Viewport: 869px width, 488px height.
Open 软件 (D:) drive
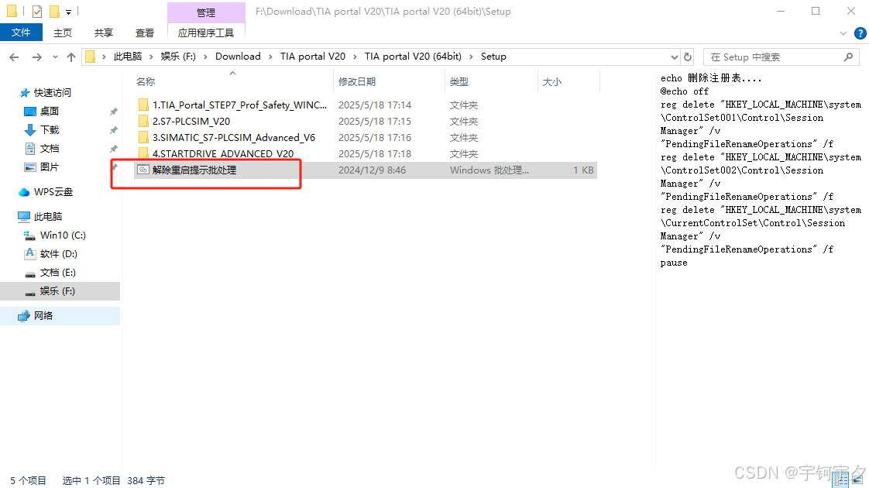click(x=59, y=254)
